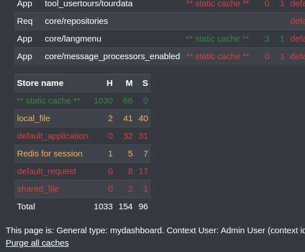The width and height of the screenshot is (305, 252).
Task: Select the shared_file store entry
Action: (83, 189)
